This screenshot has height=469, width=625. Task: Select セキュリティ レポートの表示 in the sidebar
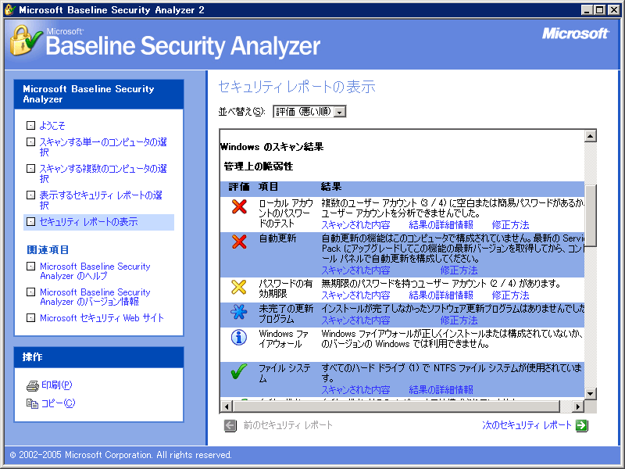click(88, 222)
